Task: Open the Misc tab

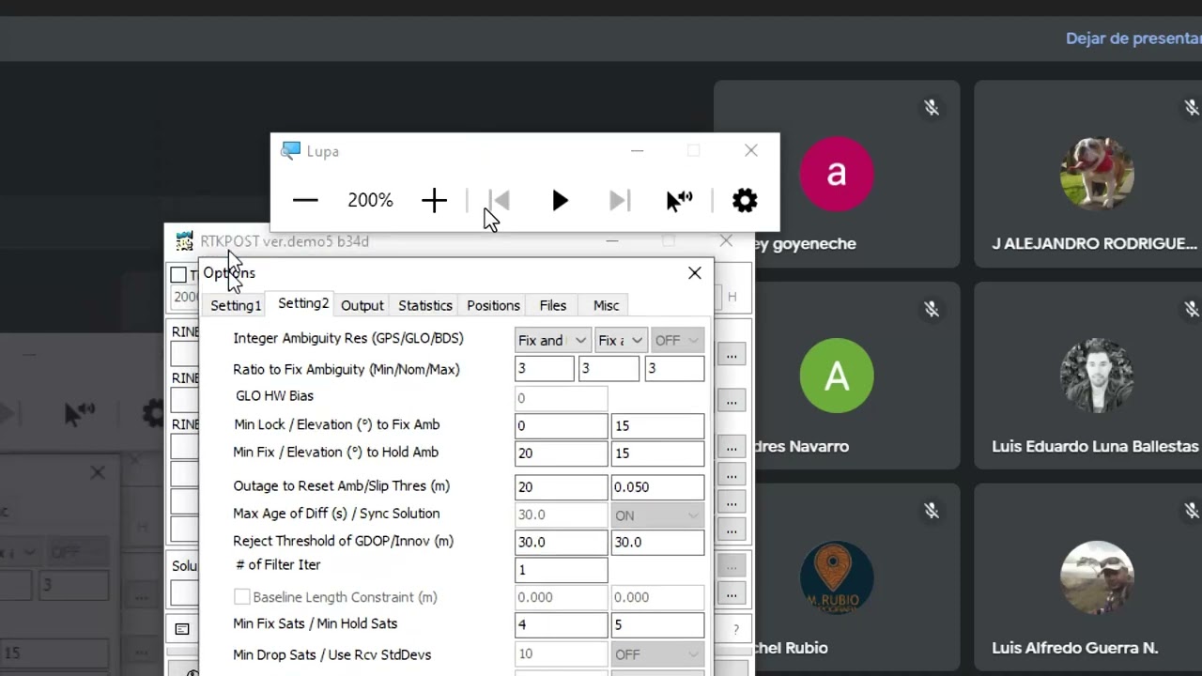Action: tap(606, 305)
